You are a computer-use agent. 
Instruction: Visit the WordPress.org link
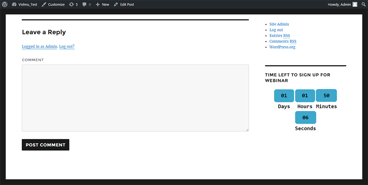[x=282, y=47]
